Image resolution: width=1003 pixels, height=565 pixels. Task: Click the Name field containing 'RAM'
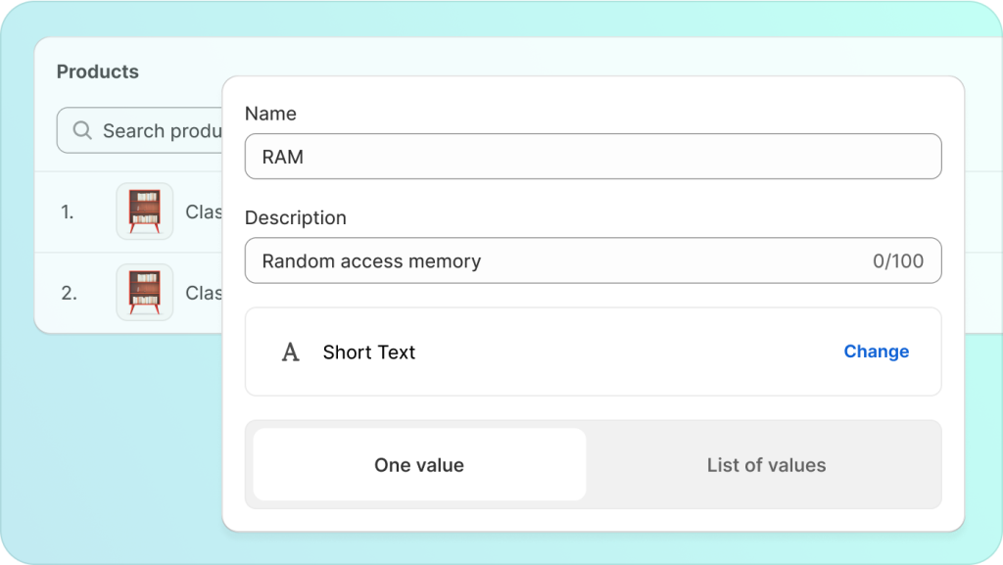point(592,157)
